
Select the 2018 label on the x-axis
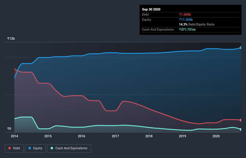pyautogui.click(x=149, y=136)
